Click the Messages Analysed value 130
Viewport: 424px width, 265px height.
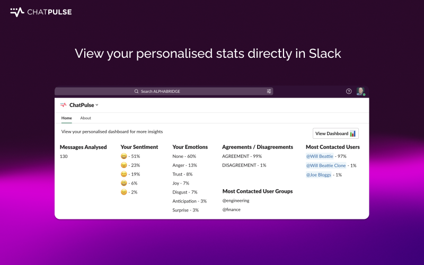pyautogui.click(x=64, y=156)
